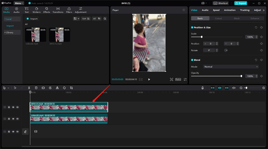Open the Shortcut button

[x=221, y=3]
